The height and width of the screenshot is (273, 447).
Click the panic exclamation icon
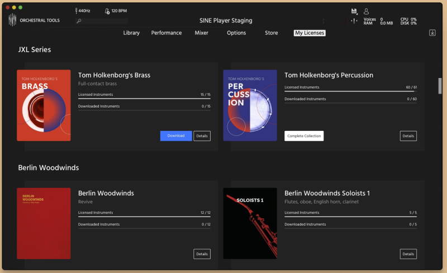coord(354,21)
